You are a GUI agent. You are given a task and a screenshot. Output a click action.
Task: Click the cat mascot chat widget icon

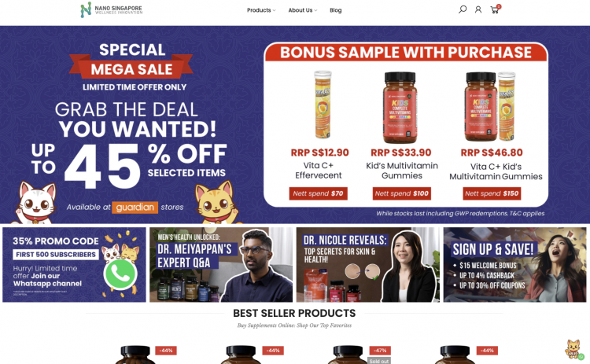pyautogui.click(x=573, y=349)
